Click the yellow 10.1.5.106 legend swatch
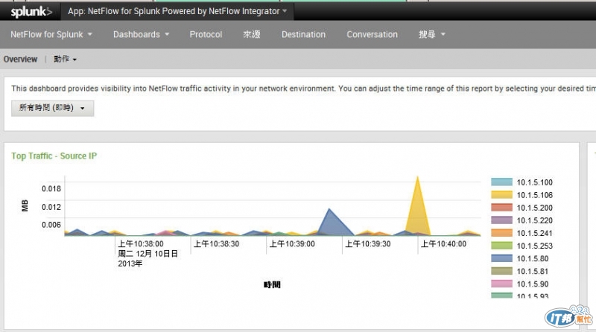 501,195
